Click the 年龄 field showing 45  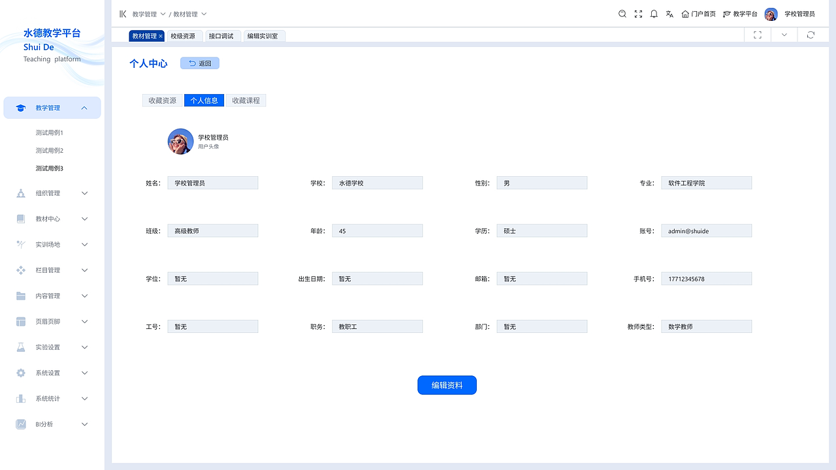378,231
